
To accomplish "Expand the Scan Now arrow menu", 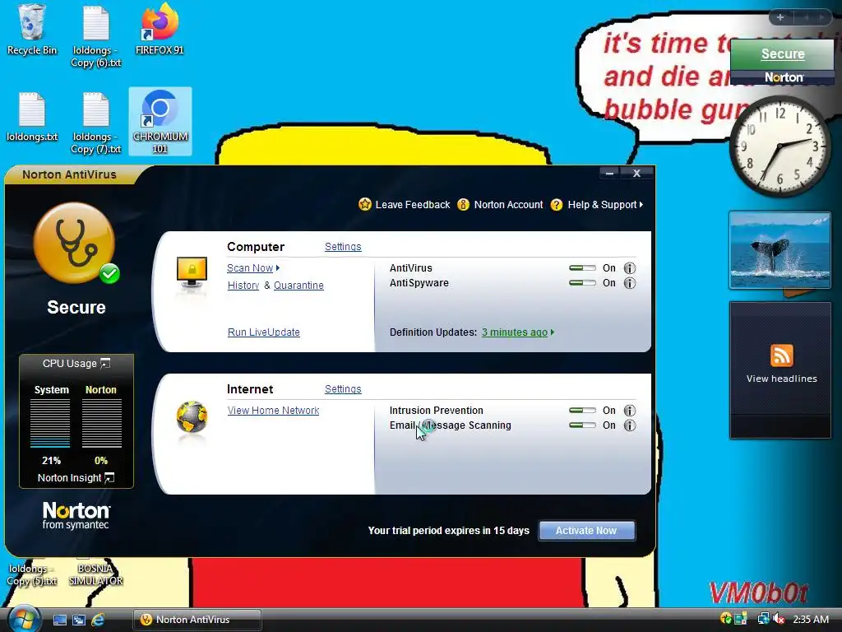I will click(278, 267).
